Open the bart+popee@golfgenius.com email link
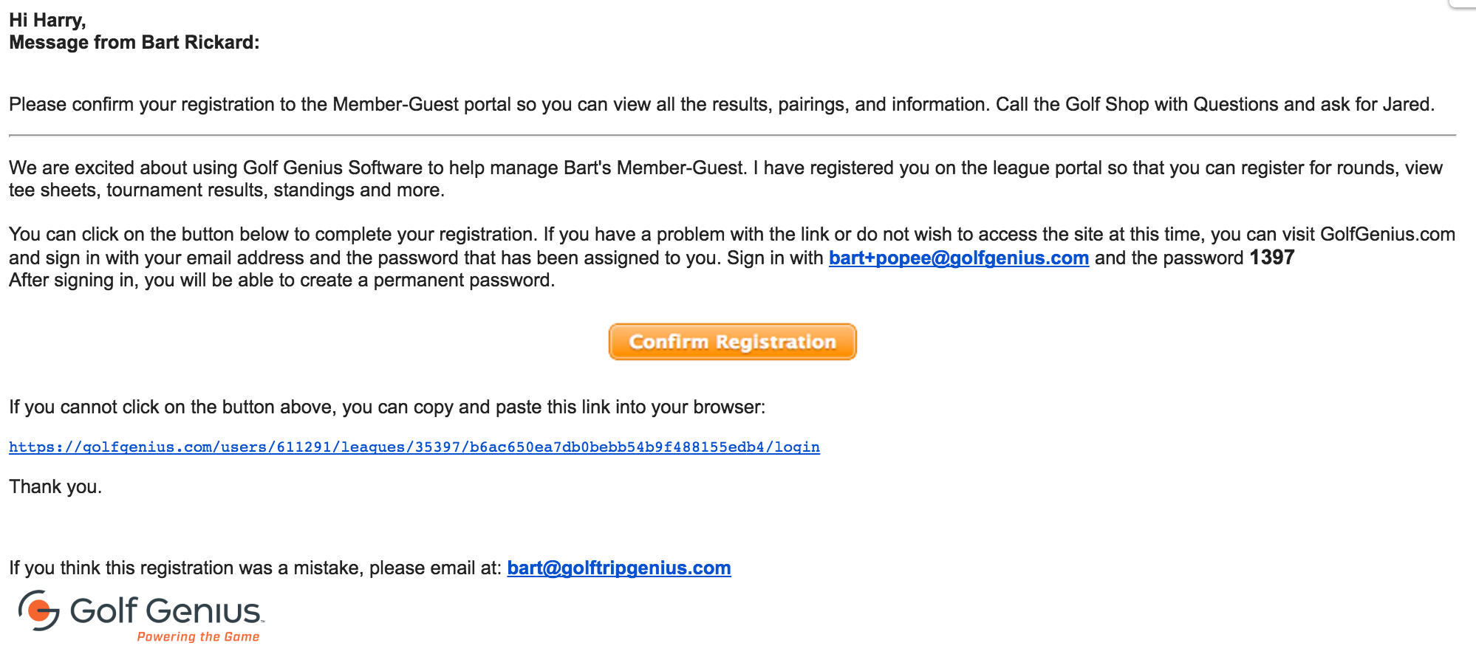 (x=958, y=258)
